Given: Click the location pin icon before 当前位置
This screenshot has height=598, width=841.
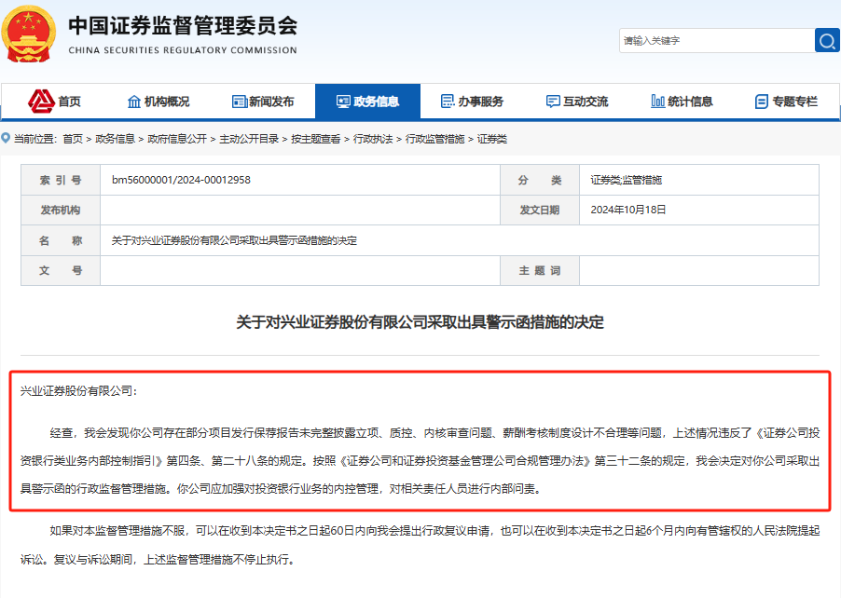Looking at the screenshot, I should click(x=6, y=138).
